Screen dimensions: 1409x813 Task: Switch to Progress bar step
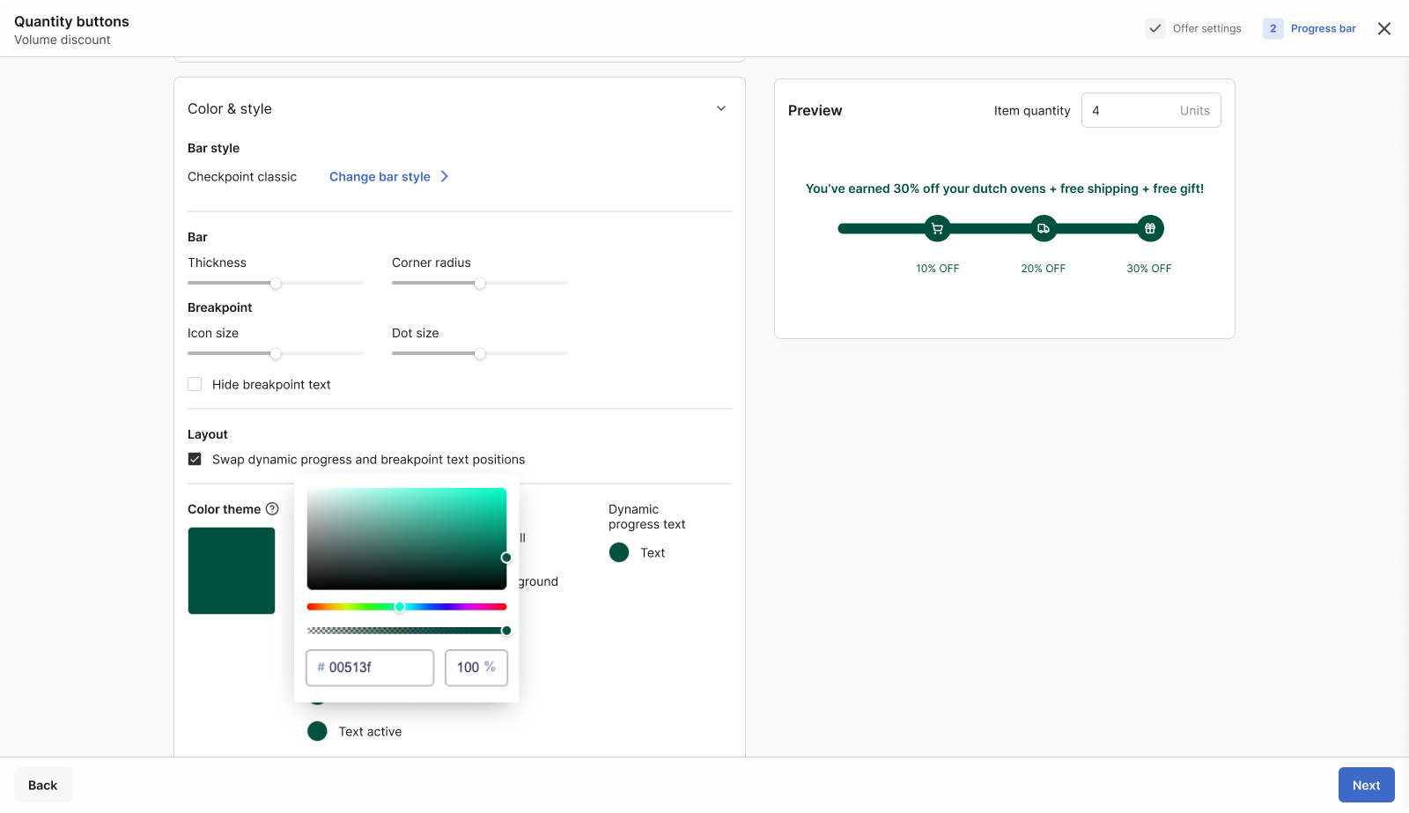[1323, 29]
